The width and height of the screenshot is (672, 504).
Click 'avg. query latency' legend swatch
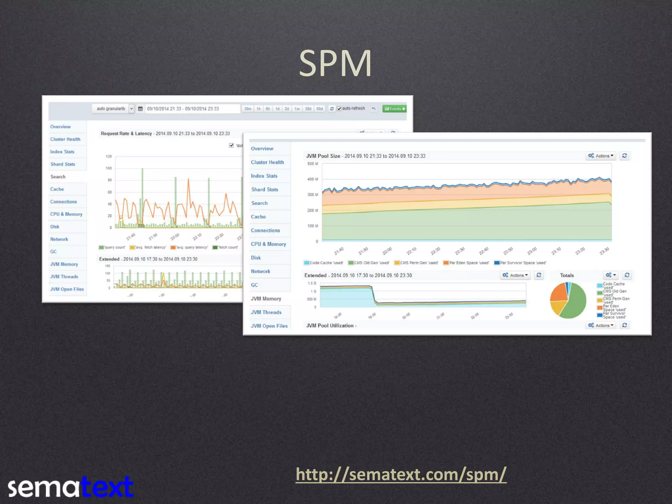coord(173,247)
